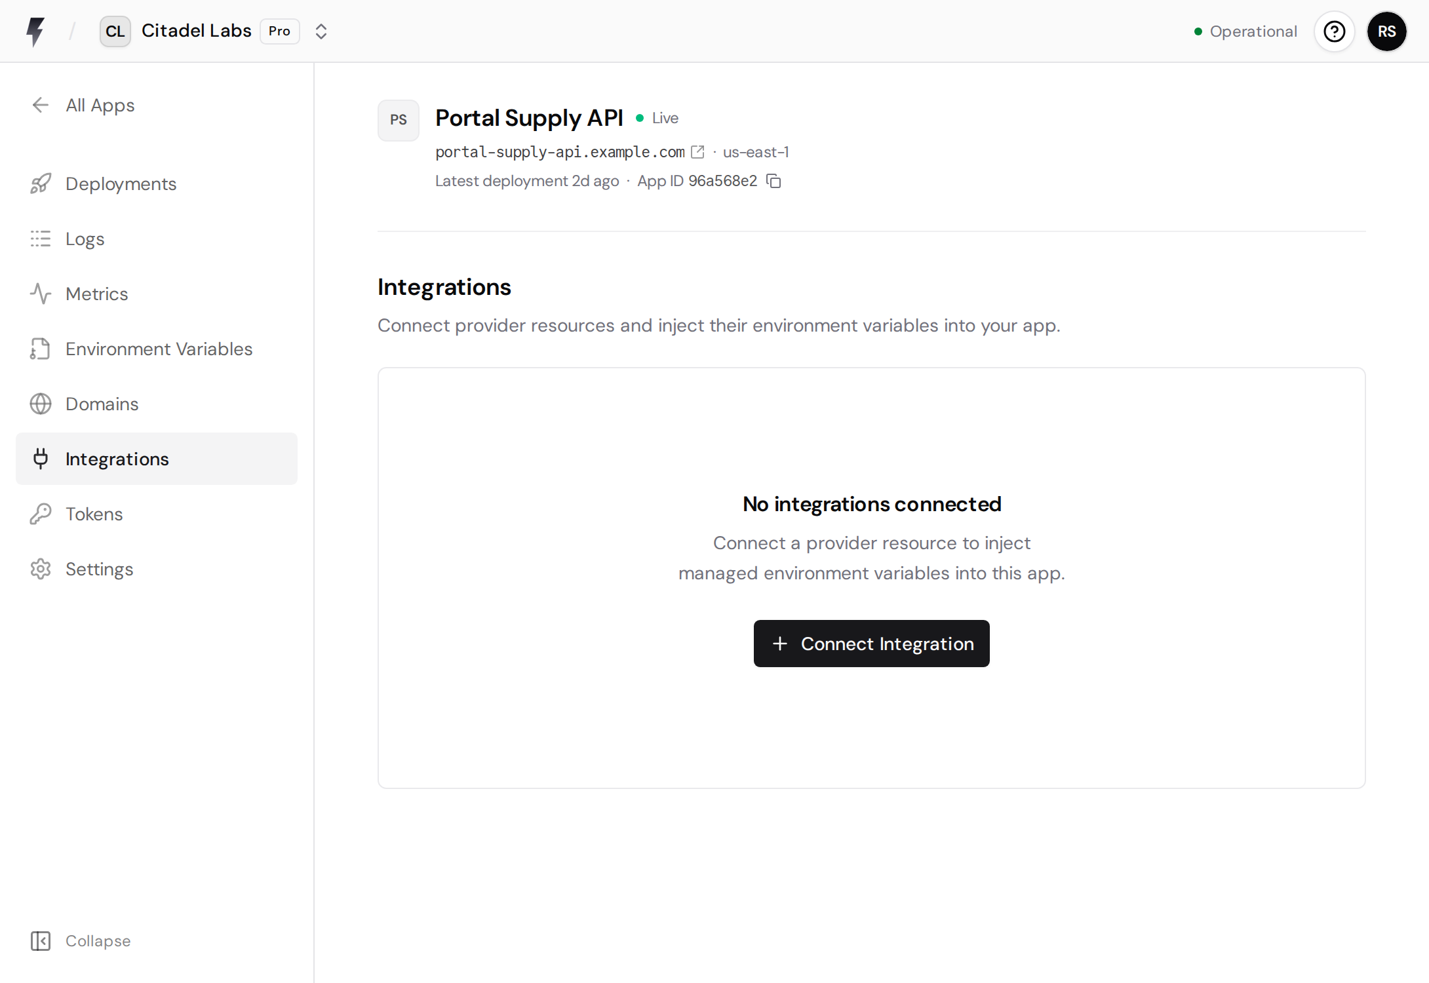The image size is (1429, 983).
Task: Click the PS app avatar tile
Action: click(x=399, y=121)
